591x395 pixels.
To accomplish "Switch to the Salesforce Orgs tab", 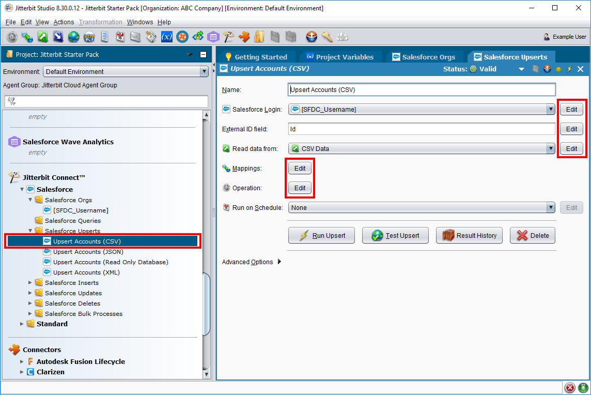I will (424, 57).
